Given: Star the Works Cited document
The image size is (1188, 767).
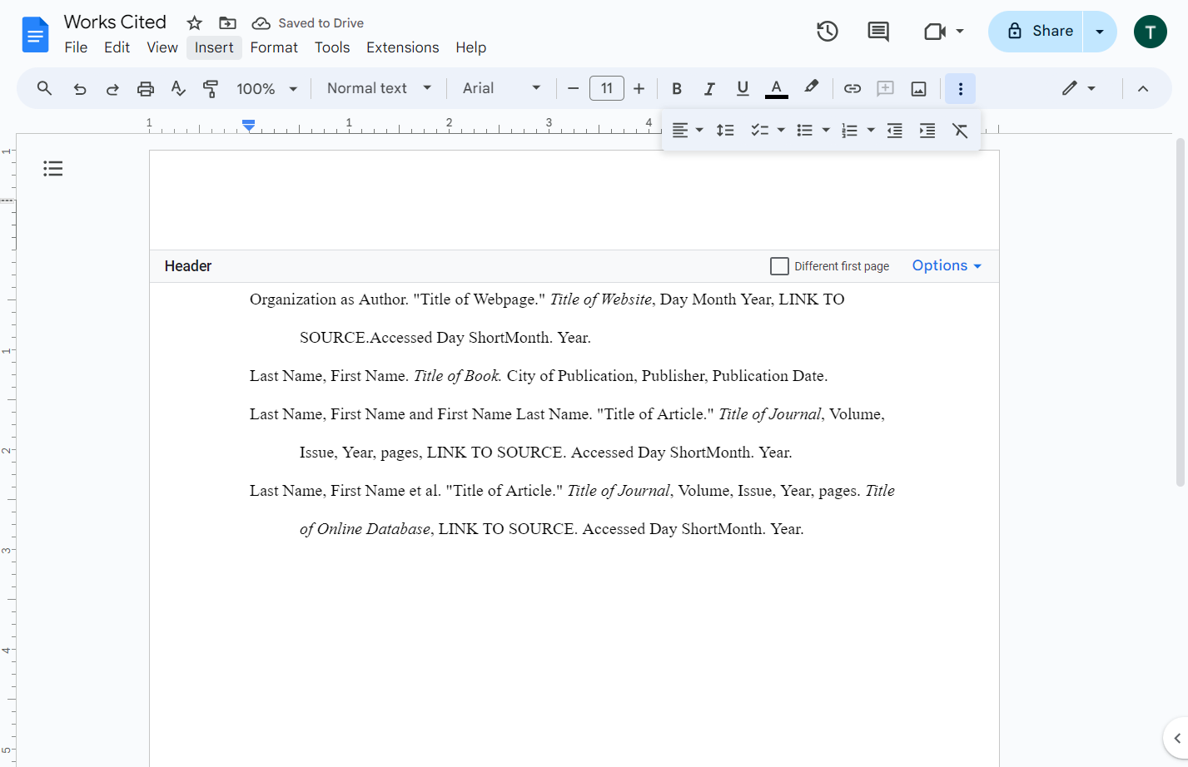Looking at the screenshot, I should tap(195, 22).
